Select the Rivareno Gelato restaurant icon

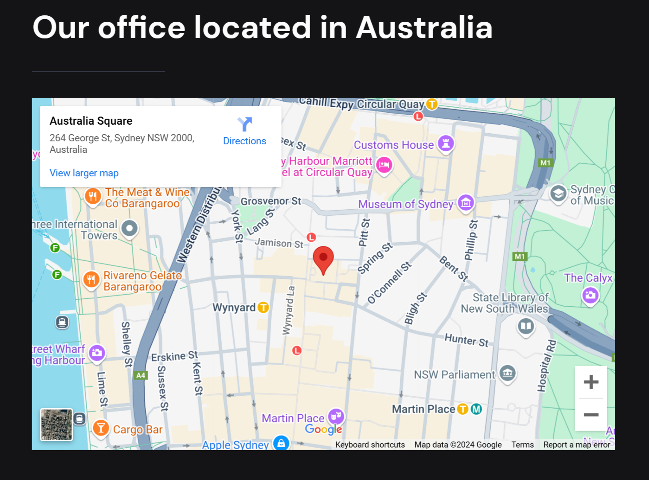[x=91, y=280]
